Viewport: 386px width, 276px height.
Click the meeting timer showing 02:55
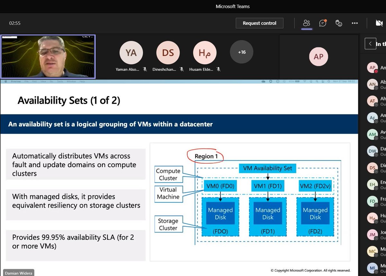(x=15, y=23)
